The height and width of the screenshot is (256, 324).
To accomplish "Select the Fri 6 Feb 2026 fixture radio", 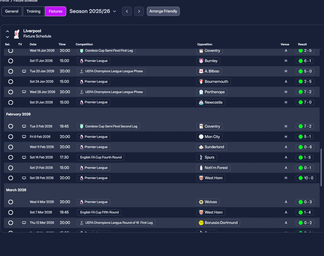I will click(x=11, y=137).
